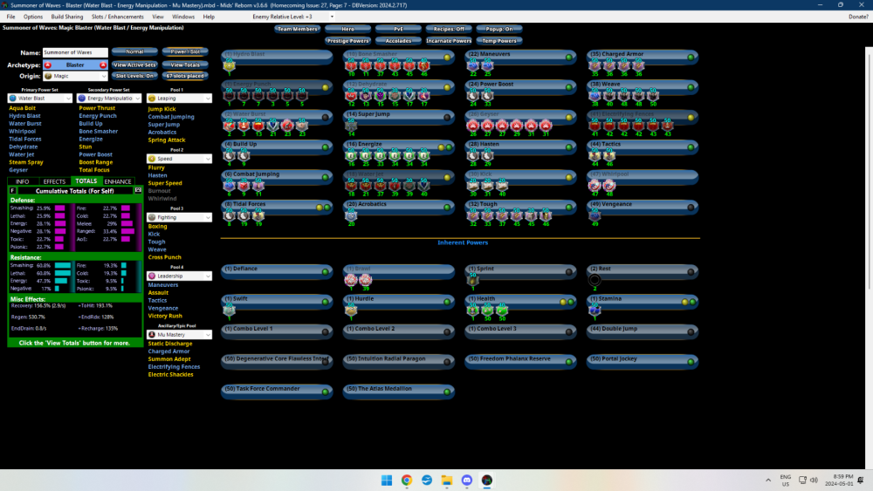Click the left red archetype icon beside Blaster

[x=48, y=65]
